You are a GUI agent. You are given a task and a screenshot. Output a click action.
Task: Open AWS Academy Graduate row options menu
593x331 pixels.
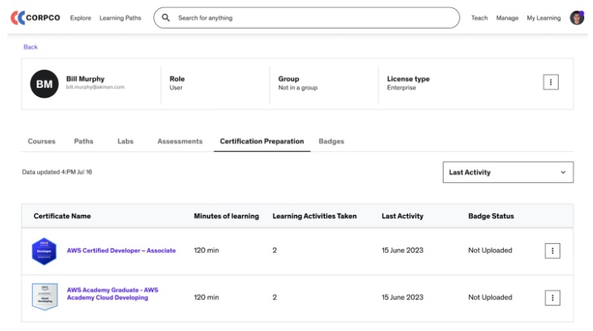pyautogui.click(x=552, y=298)
